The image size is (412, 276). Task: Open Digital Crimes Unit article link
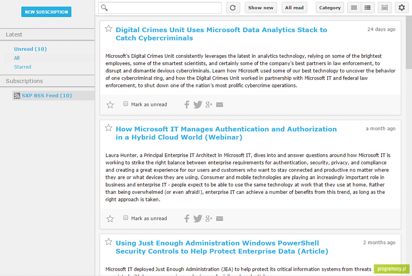(221, 34)
